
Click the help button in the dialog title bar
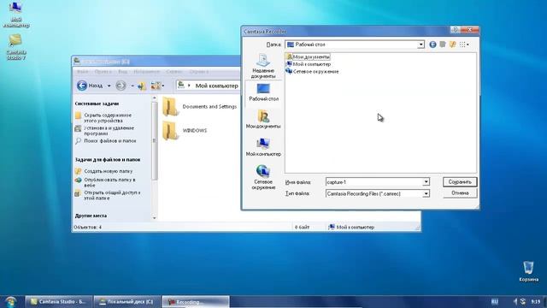pos(455,30)
